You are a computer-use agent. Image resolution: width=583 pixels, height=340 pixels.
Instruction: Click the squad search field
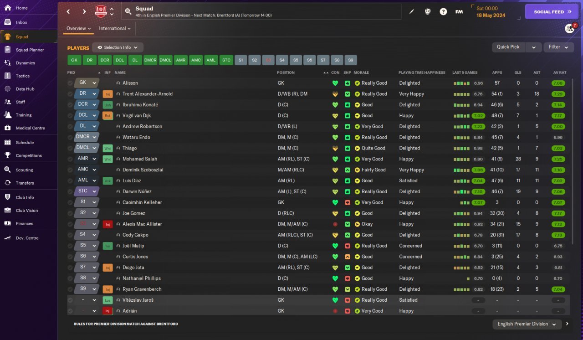tap(261, 12)
